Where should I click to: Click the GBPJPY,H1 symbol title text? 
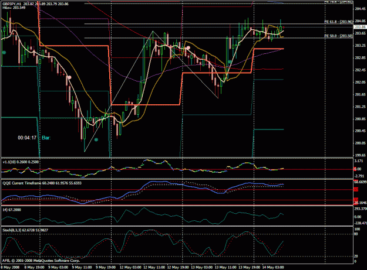tap(12, 4)
